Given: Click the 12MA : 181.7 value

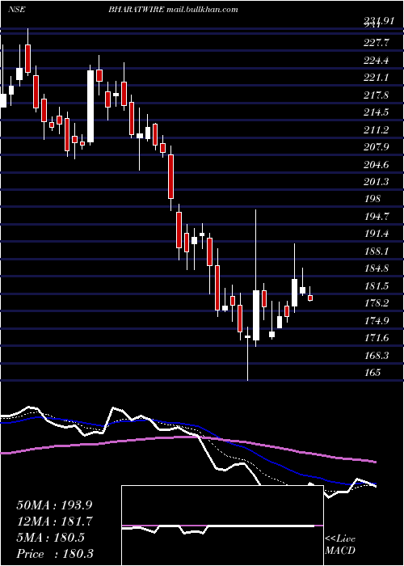Looking at the screenshot, I should point(54,522).
